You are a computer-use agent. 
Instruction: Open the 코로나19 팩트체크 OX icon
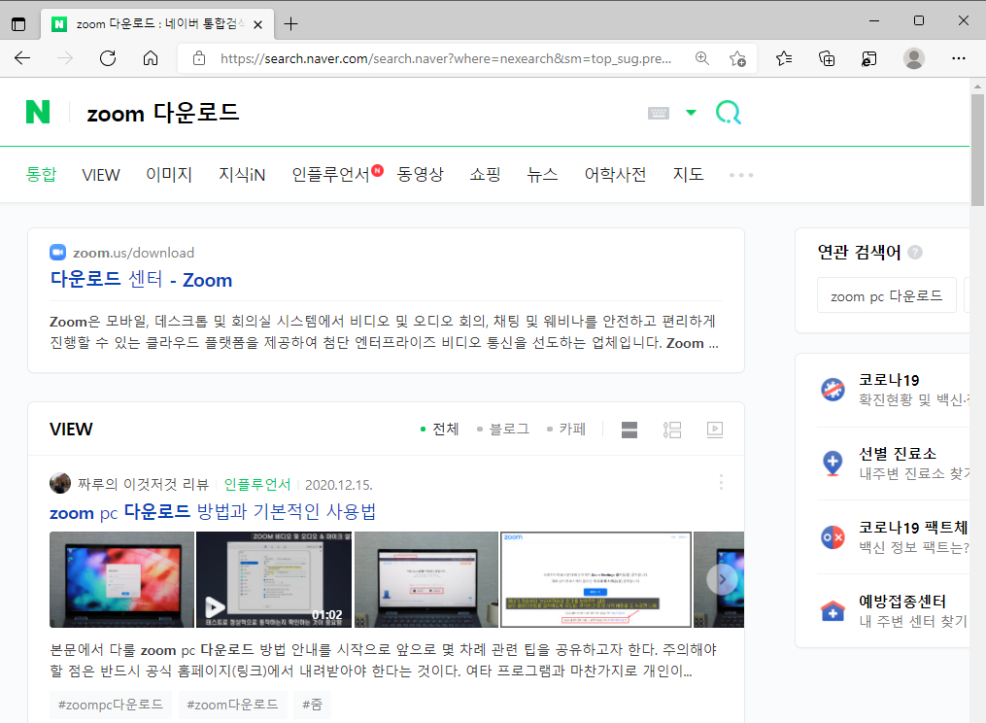point(833,536)
